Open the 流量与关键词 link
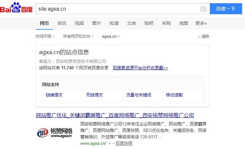Image resolution: width=245 pixels, height=149 pixels. coord(139,95)
